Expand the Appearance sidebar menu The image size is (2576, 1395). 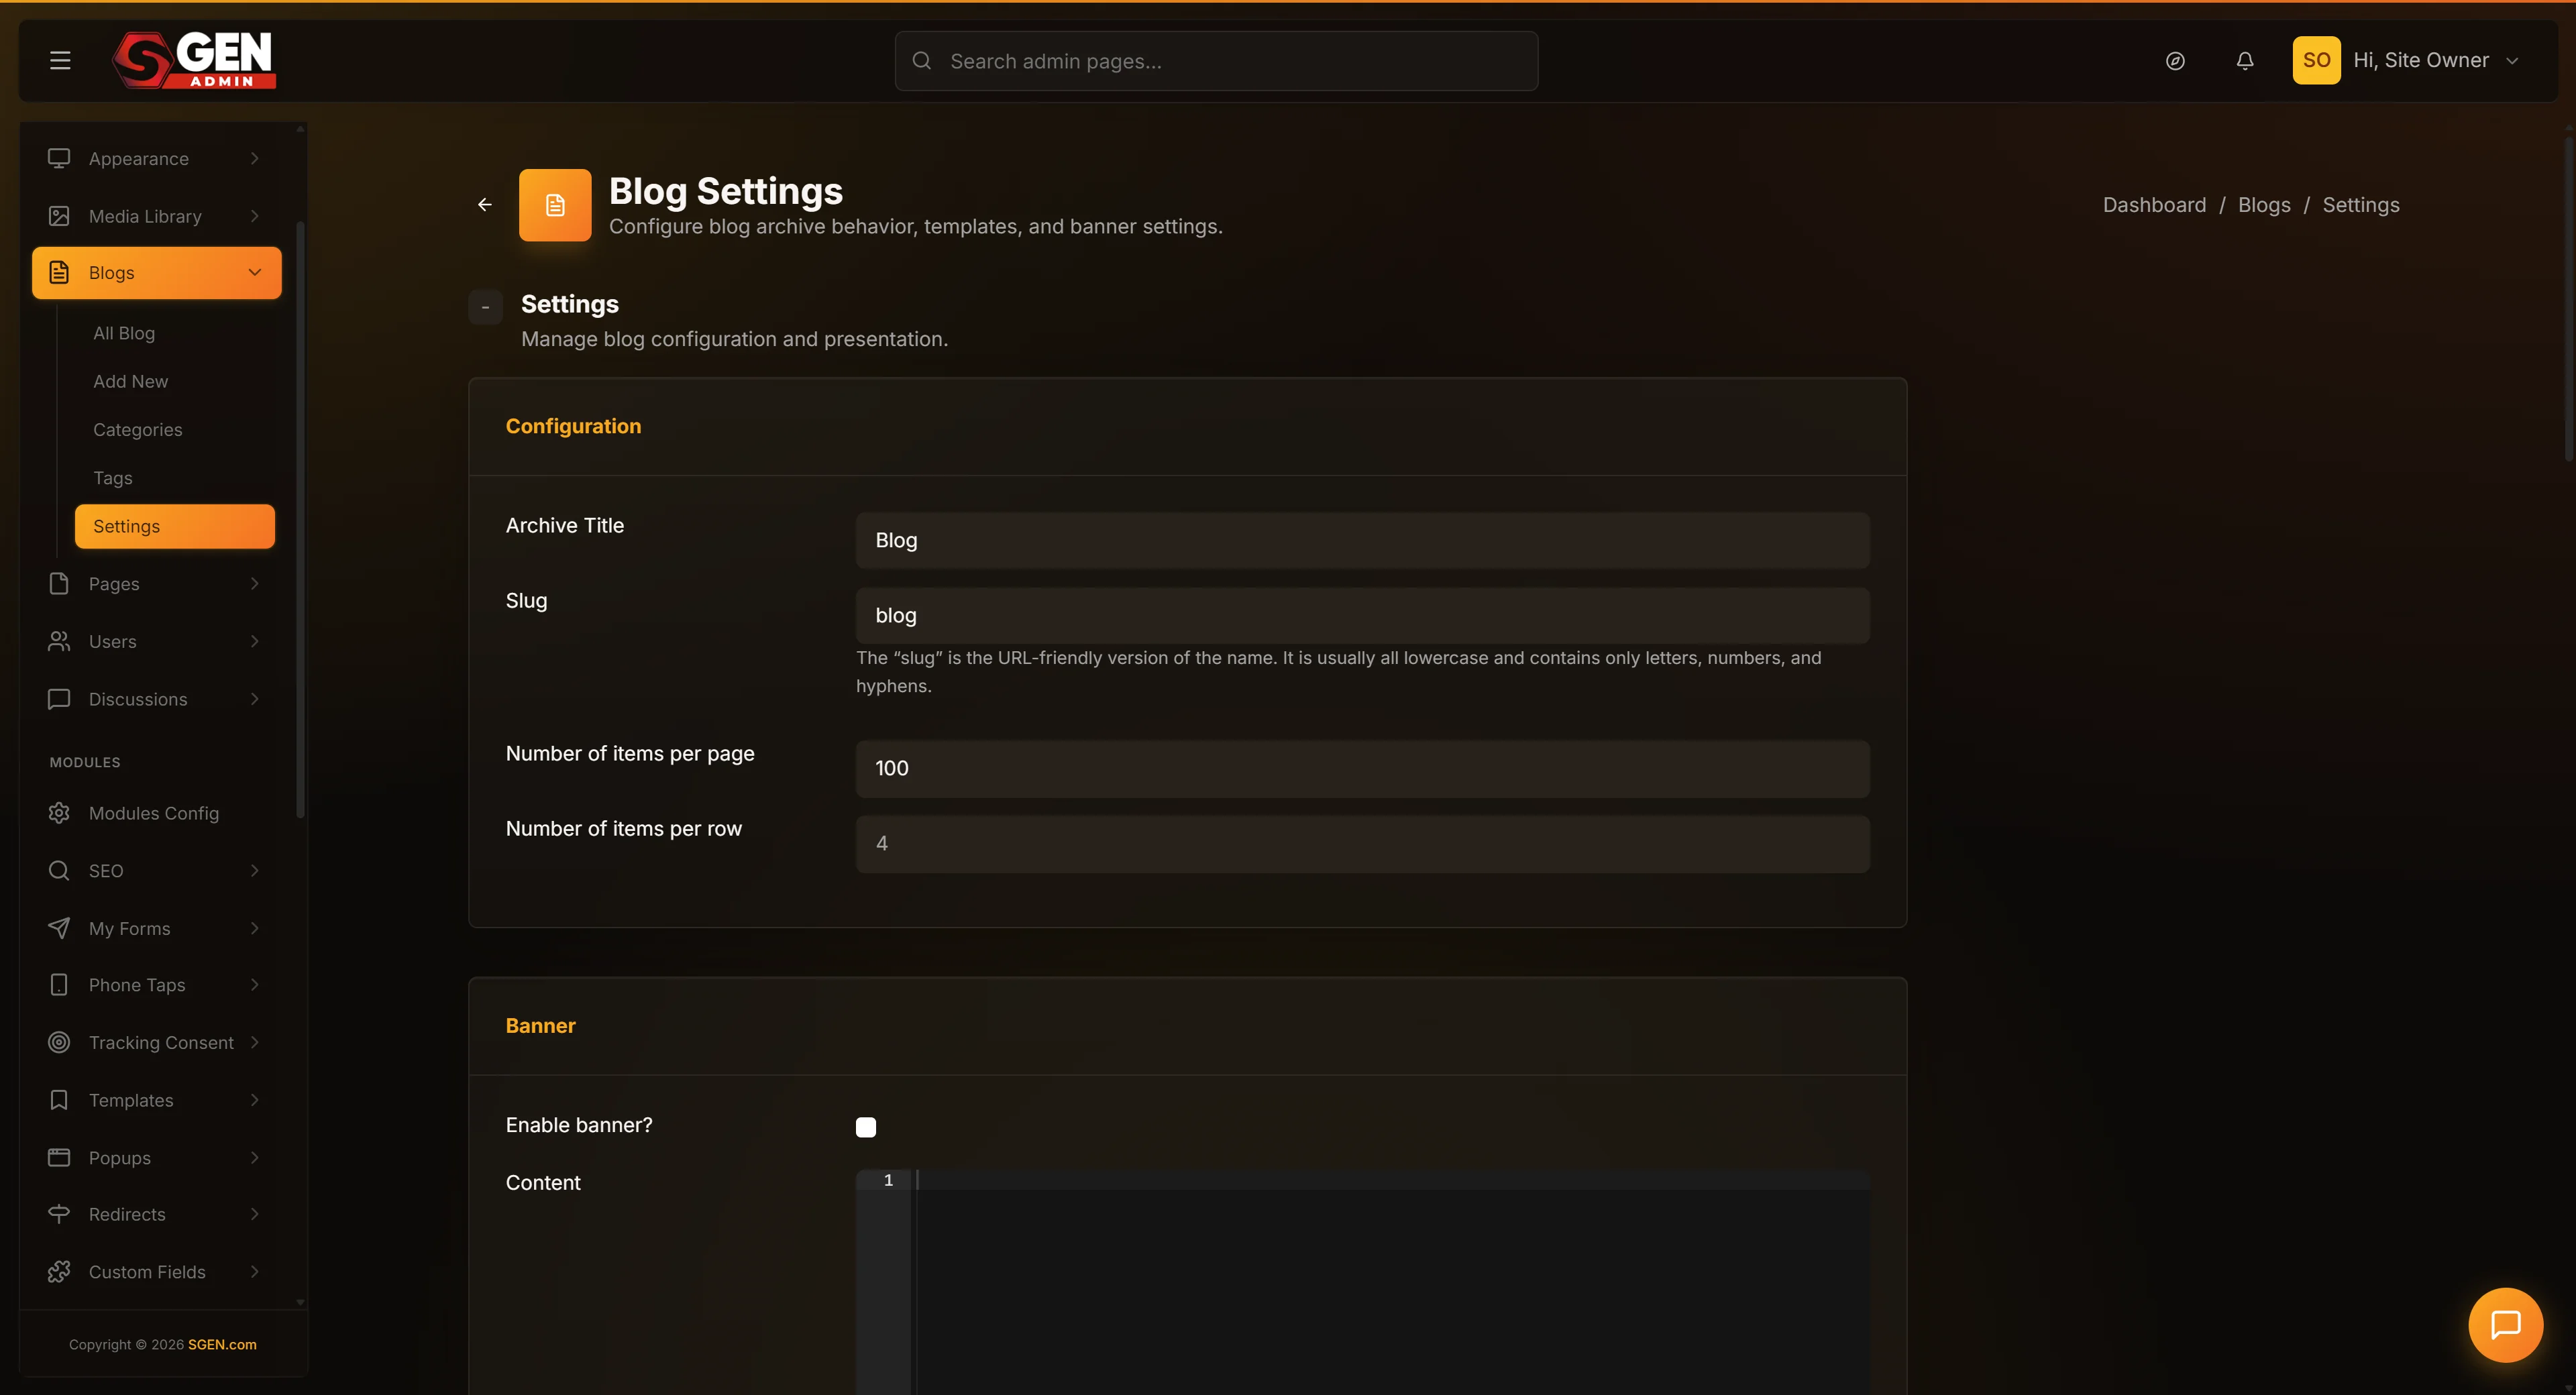157,158
